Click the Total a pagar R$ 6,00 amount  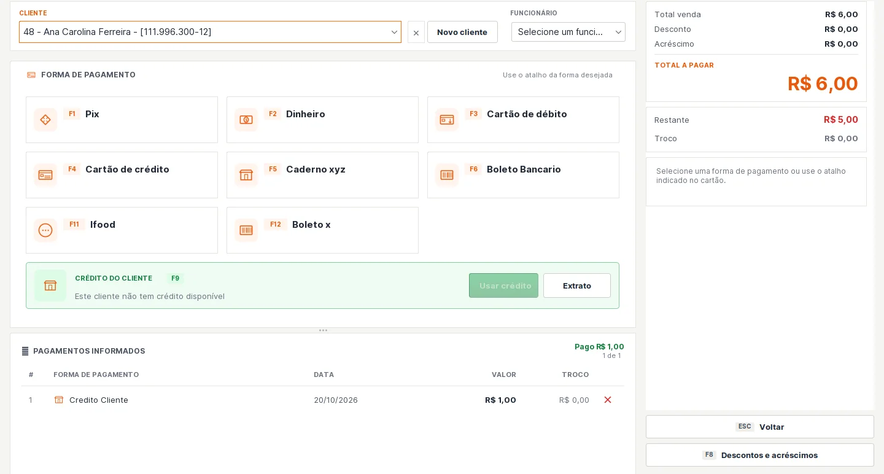[823, 84]
